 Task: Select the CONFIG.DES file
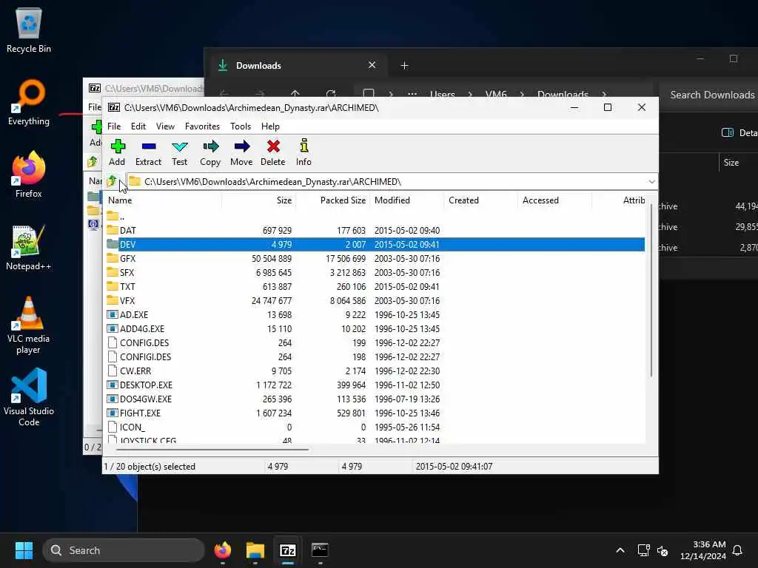click(375, 342)
